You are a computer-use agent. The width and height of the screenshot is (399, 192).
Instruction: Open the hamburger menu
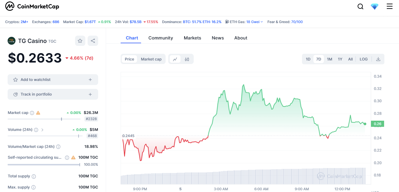click(390, 6)
